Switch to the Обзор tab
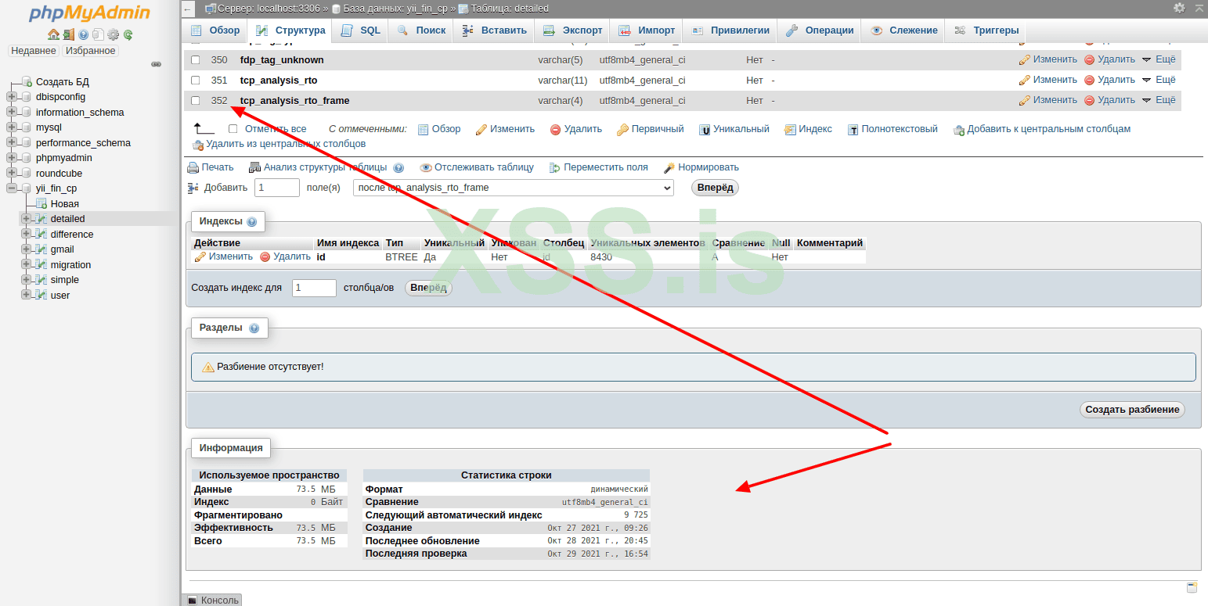This screenshot has height=606, width=1208. point(215,30)
